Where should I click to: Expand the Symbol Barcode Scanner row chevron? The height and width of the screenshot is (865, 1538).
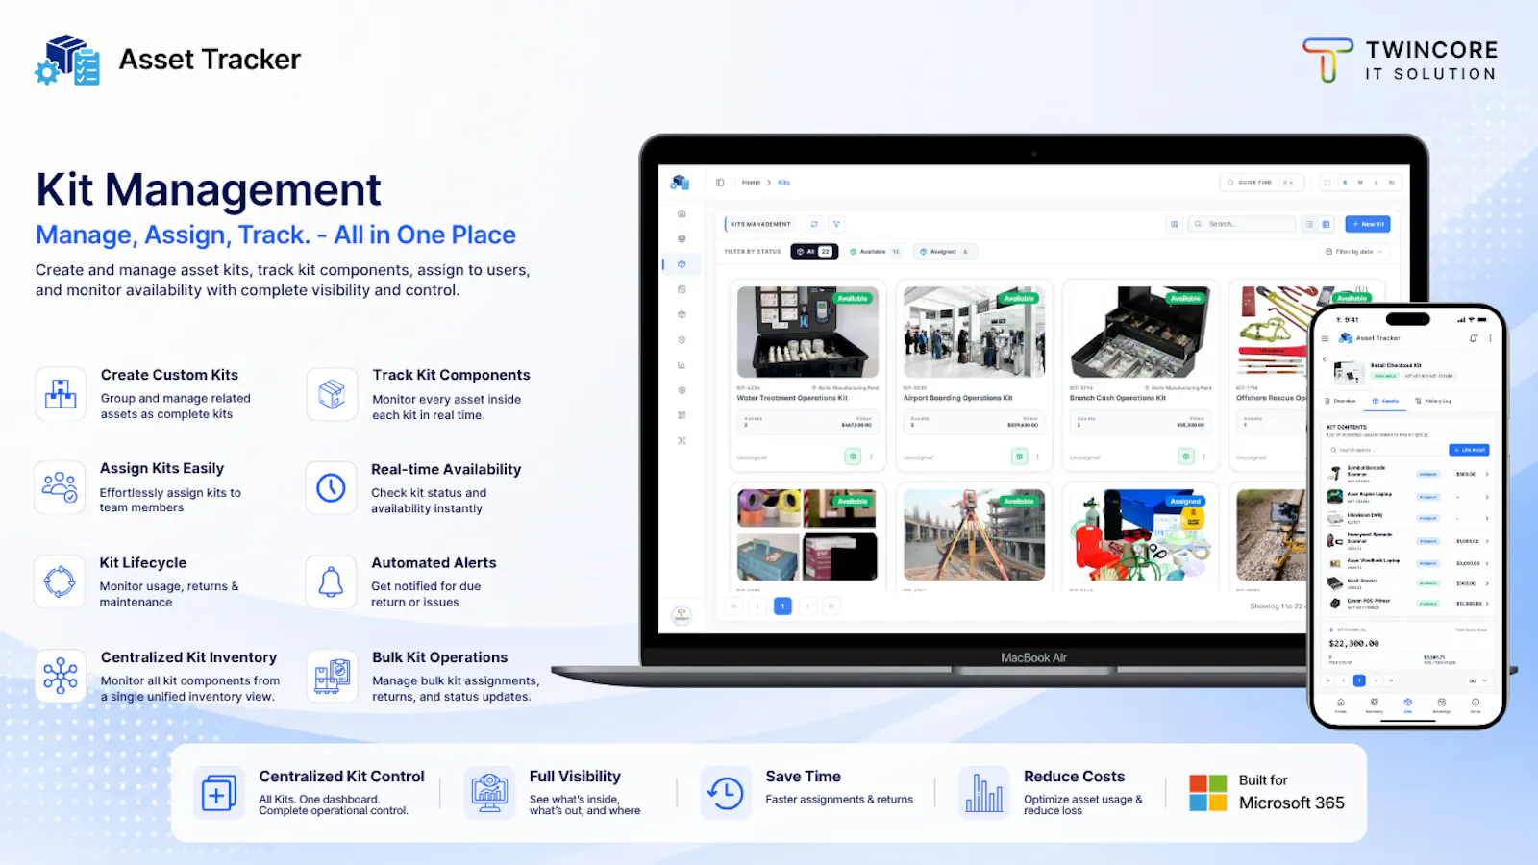pos(1487,474)
